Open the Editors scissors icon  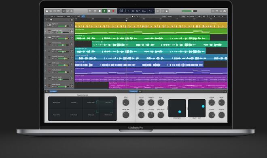click(x=72, y=11)
